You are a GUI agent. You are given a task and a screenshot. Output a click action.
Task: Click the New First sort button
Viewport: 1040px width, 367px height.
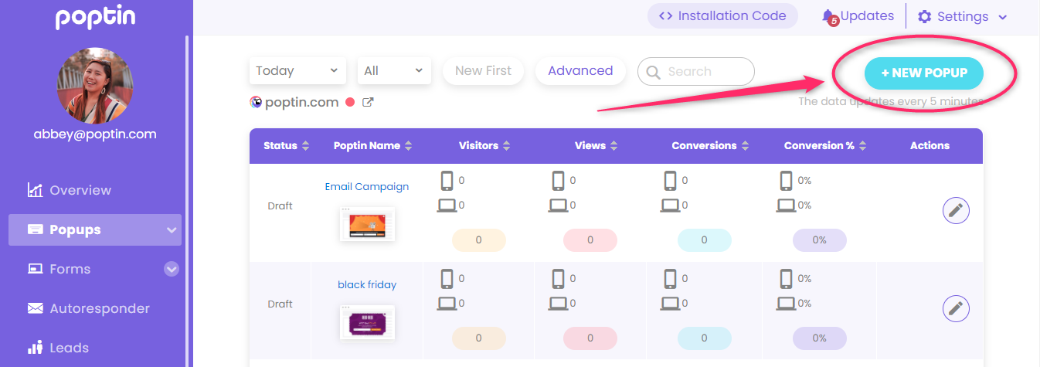pyautogui.click(x=483, y=70)
